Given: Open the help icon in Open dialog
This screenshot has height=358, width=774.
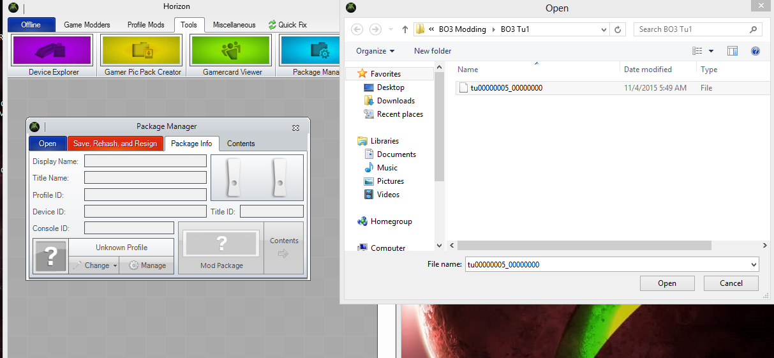Looking at the screenshot, I should point(755,51).
